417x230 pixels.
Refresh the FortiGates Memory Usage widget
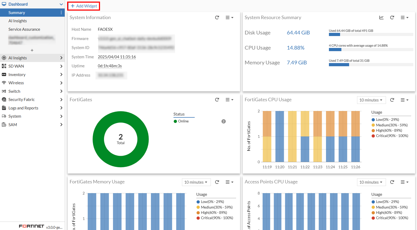coord(217,182)
